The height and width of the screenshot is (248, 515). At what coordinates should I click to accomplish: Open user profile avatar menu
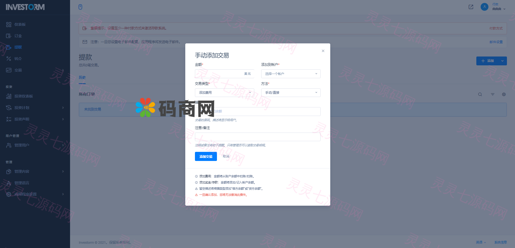click(484, 7)
